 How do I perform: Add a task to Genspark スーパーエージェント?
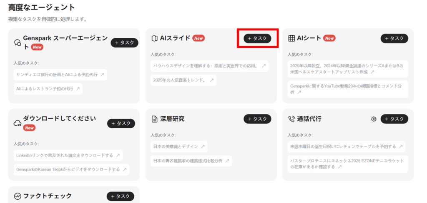(x=124, y=43)
